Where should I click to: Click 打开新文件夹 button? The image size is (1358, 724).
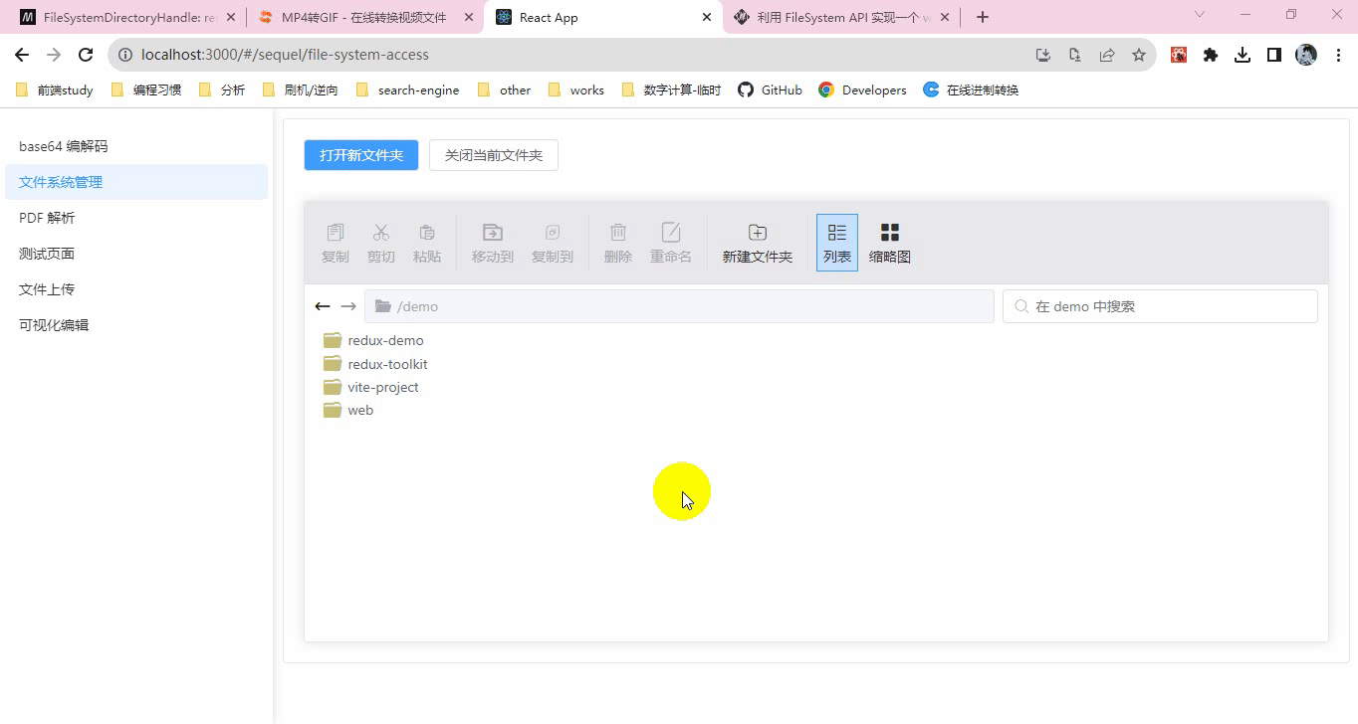(x=361, y=155)
